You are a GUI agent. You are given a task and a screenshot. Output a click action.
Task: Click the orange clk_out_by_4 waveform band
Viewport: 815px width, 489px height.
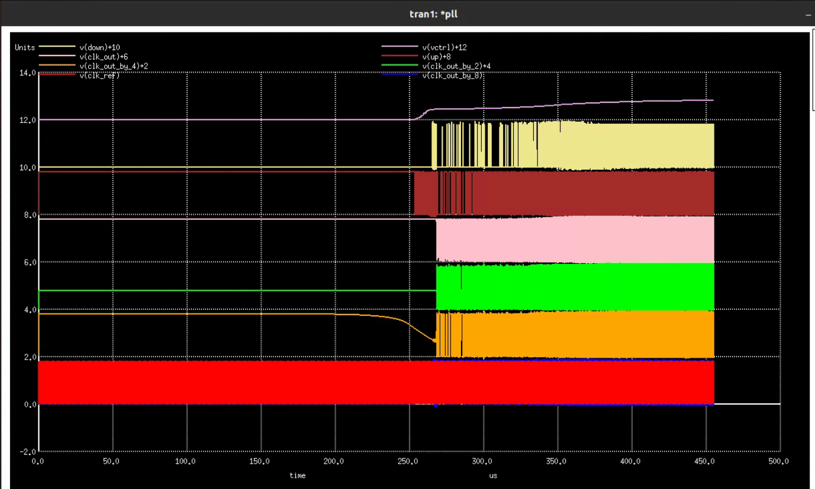pos(575,335)
